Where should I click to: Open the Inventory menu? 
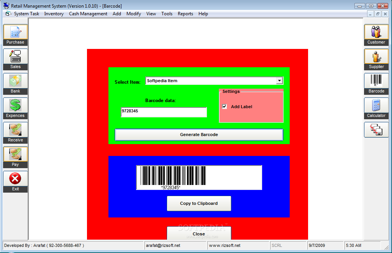54,14
